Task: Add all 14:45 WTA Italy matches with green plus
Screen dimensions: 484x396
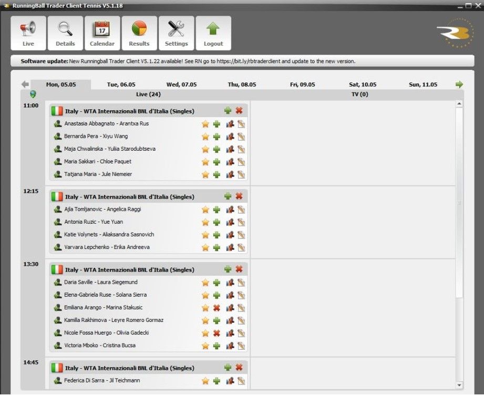Action: pos(228,367)
